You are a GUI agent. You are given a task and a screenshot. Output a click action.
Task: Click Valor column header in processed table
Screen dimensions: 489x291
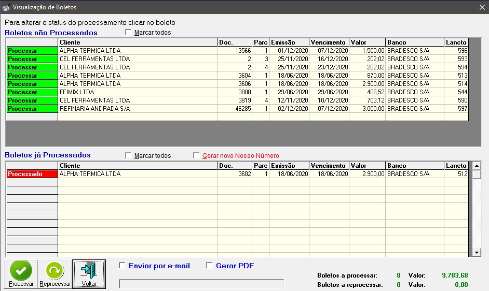pos(366,166)
